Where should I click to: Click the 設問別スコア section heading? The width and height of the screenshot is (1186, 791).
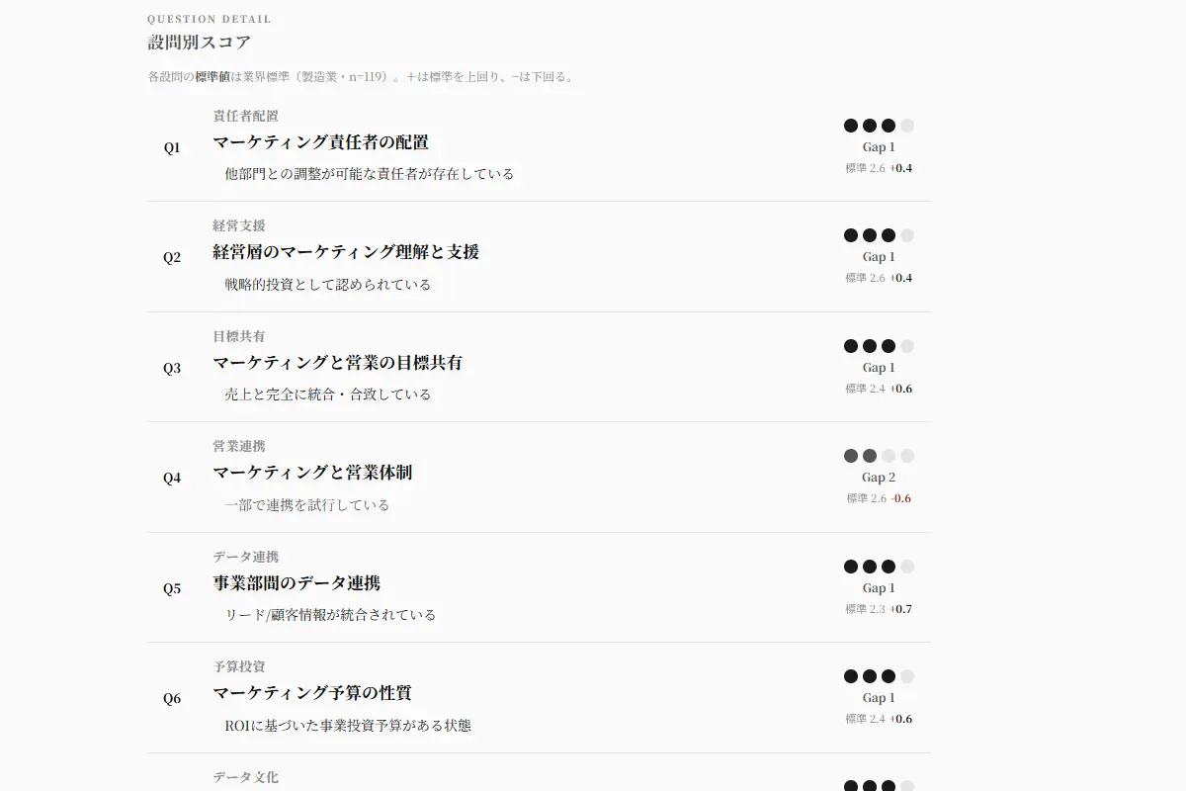(x=200, y=43)
